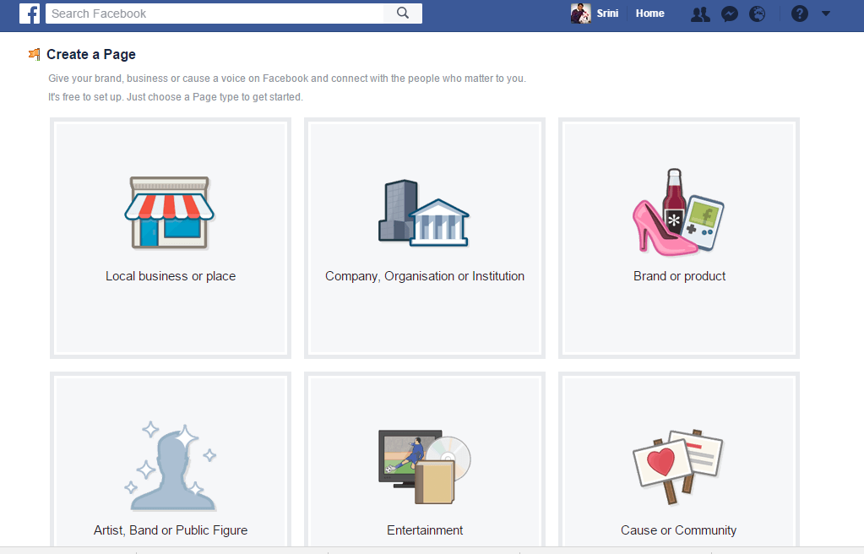Focus the Search Facebook field
This screenshot has width=864, height=554.
215,14
